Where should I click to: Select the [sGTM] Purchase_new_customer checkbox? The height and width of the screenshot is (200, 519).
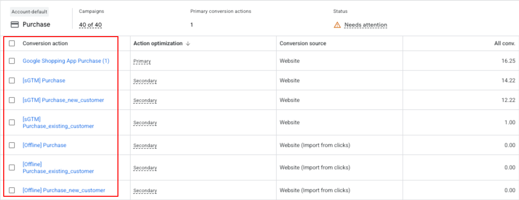tap(12, 100)
